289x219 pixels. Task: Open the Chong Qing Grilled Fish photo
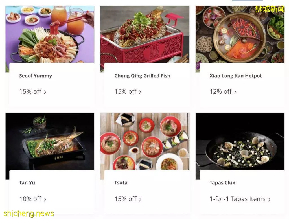coord(145,34)
